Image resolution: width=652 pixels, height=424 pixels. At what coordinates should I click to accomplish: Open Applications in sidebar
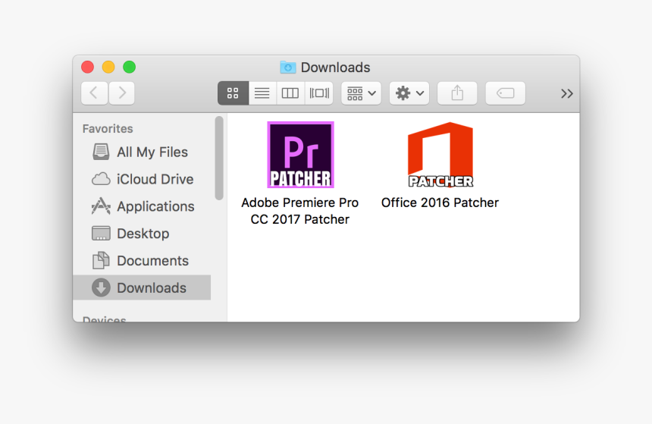pos(142,206)
